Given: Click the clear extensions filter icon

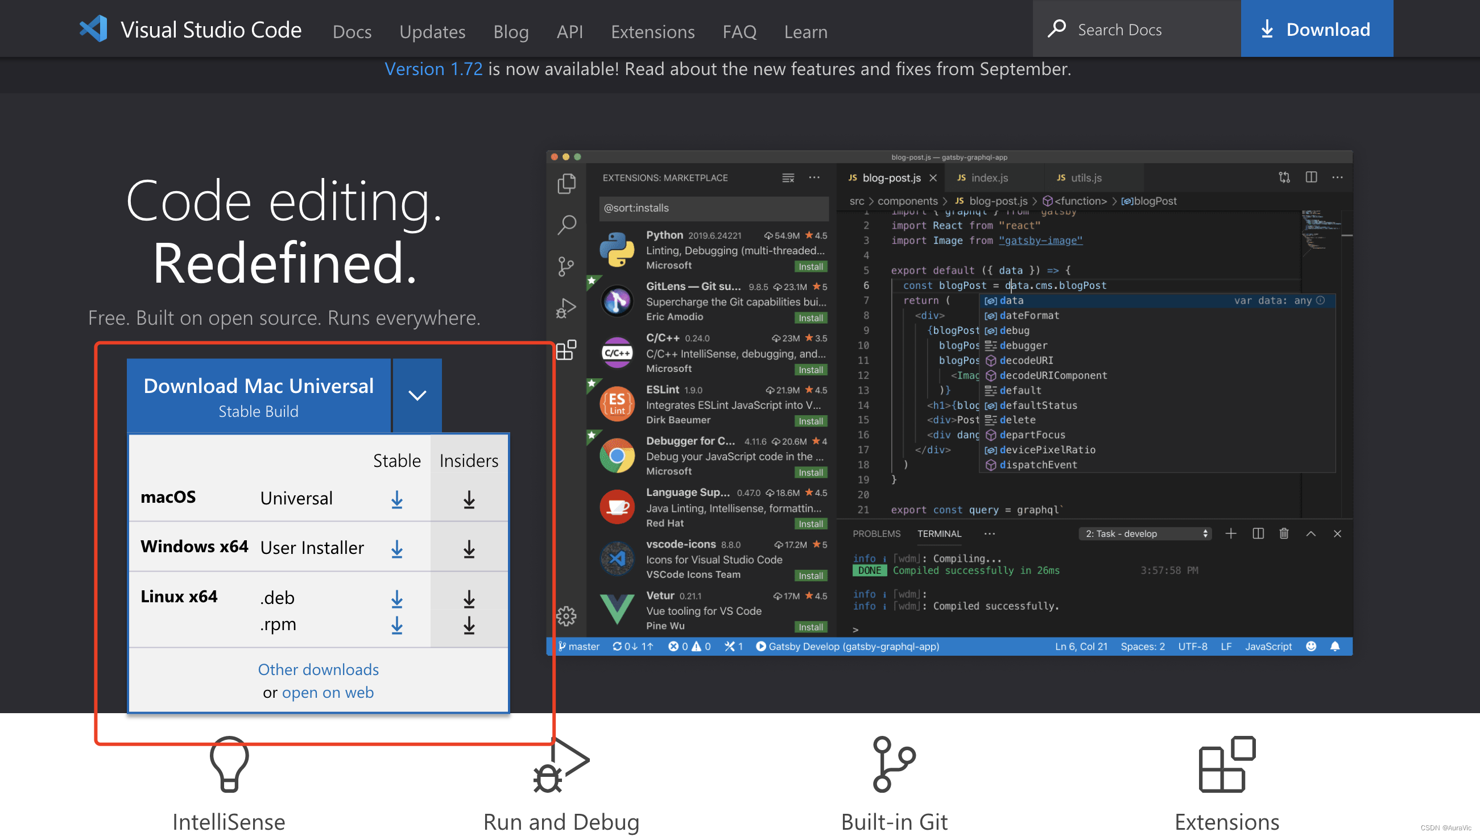Looking at the screenshot, I should tap(788, 178).
